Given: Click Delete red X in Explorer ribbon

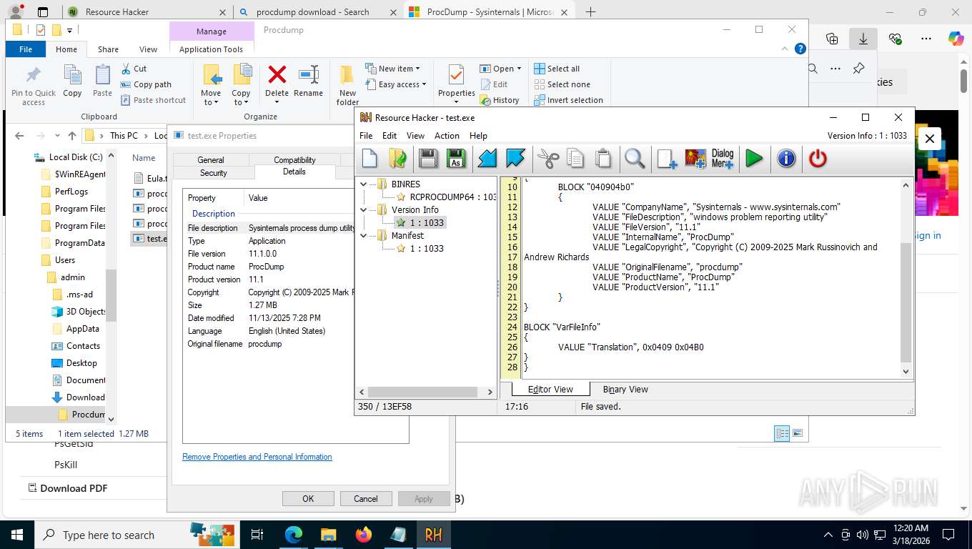Looking at the screenshot, I should point(277,74).
